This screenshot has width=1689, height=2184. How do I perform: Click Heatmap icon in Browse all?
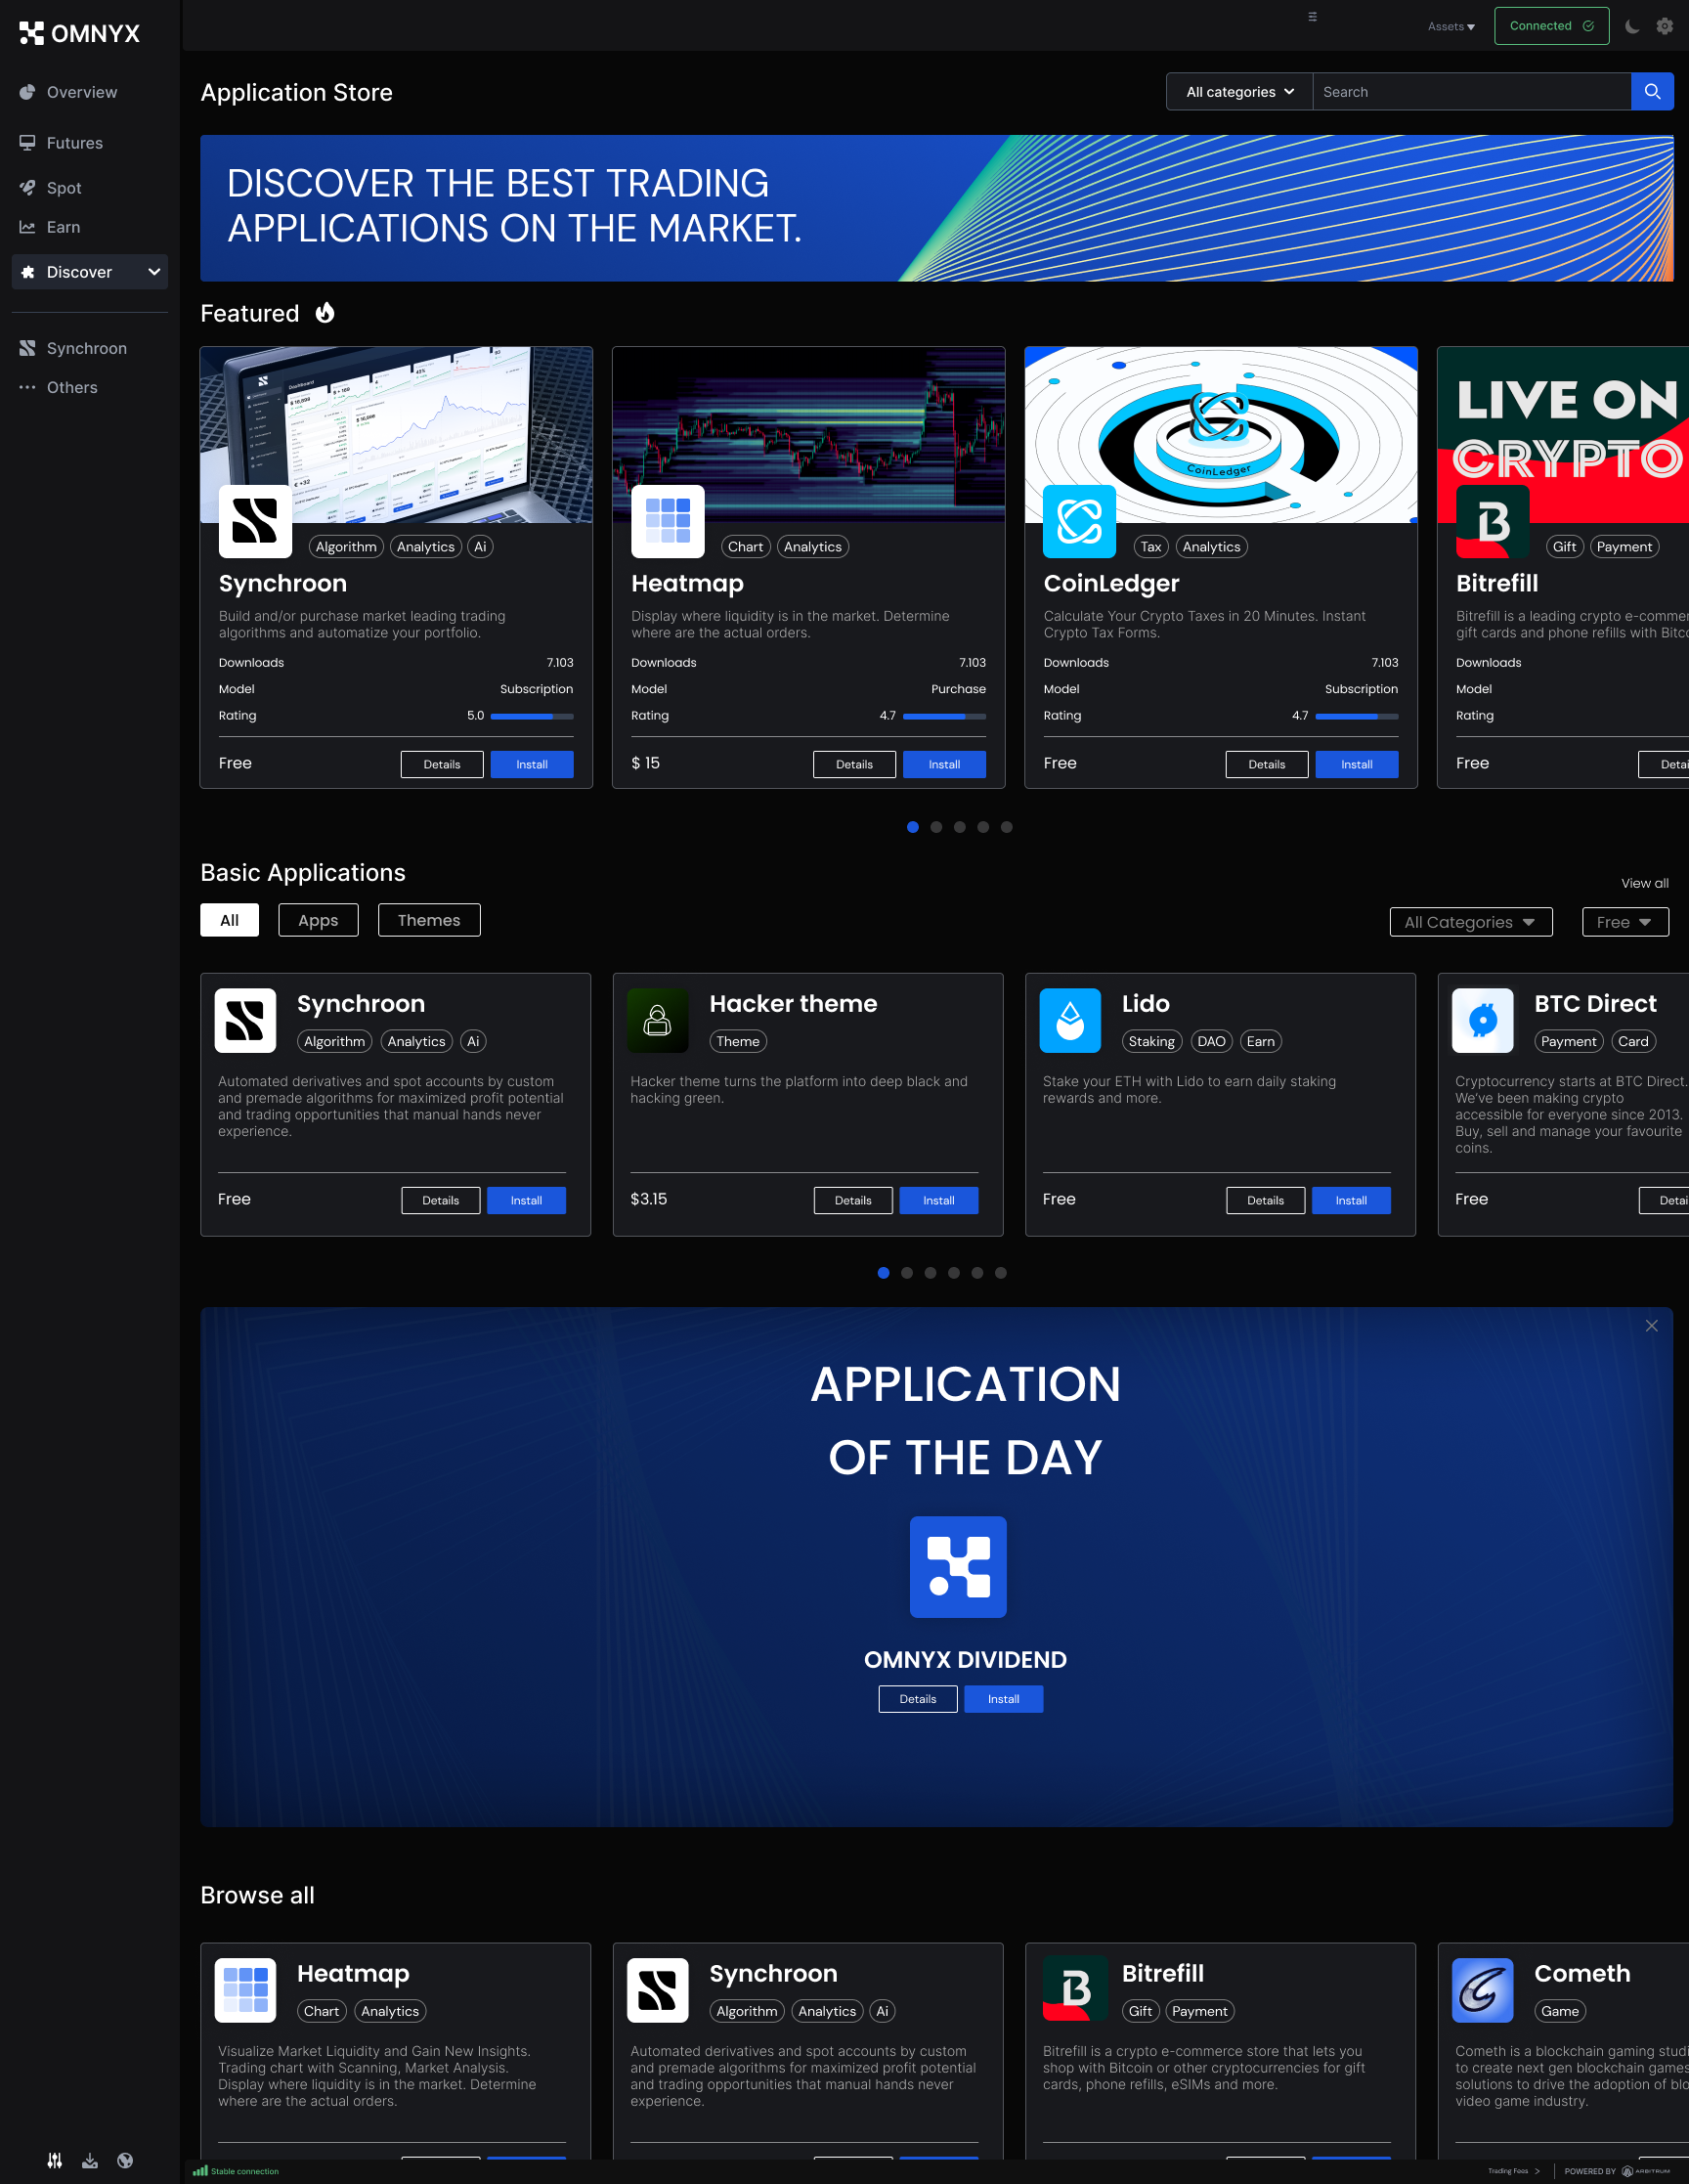(245, 1990)
